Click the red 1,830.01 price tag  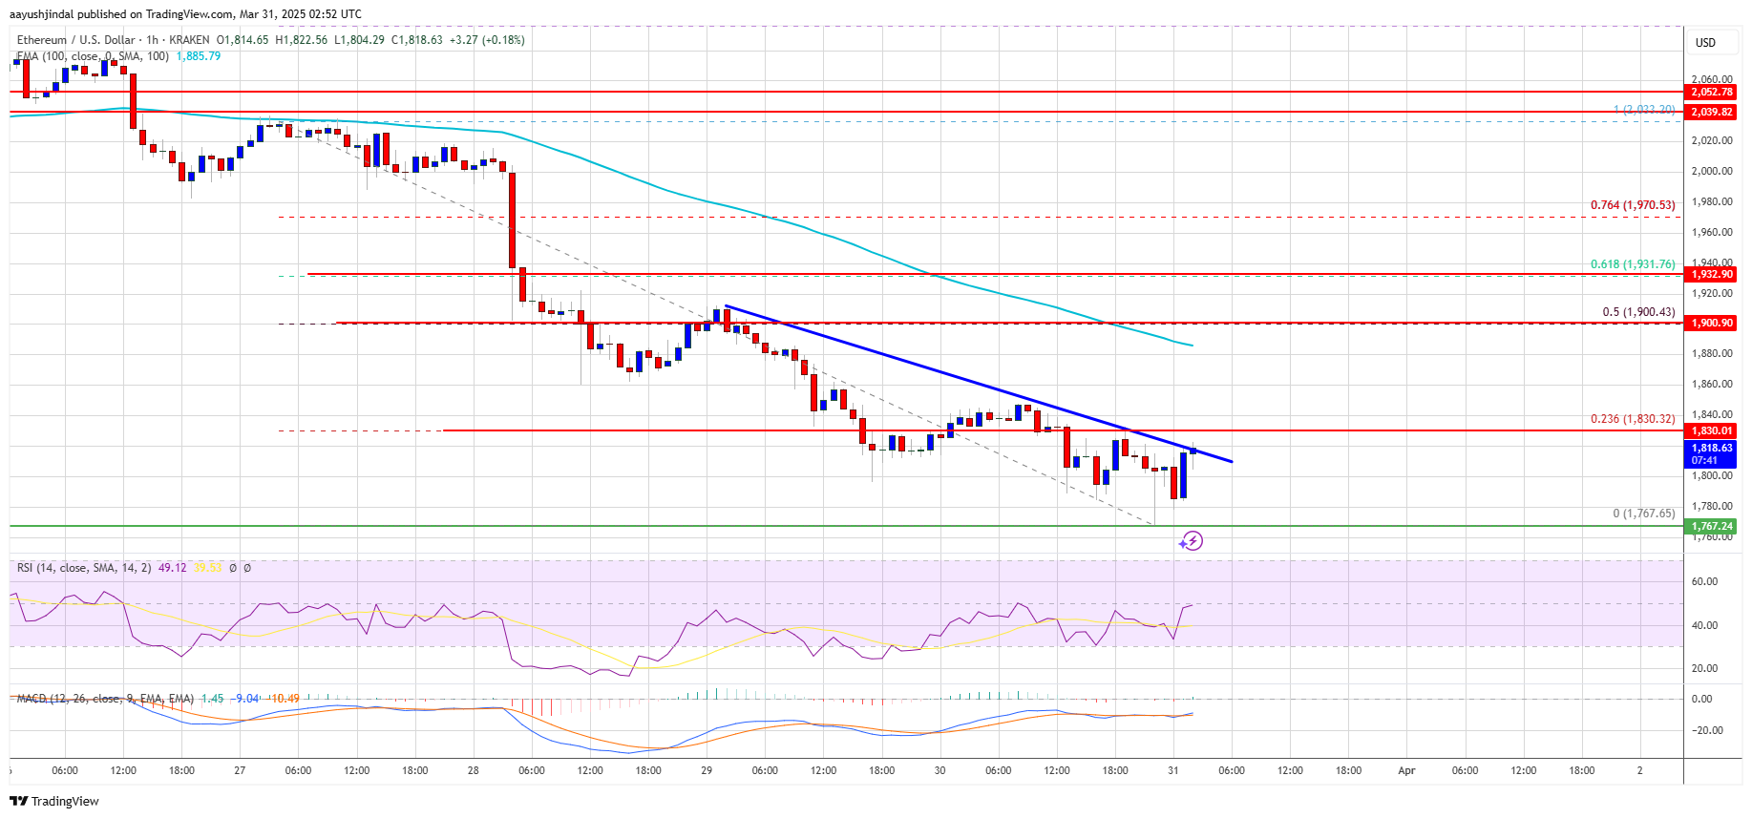pyautogui.click(x=1712, y=430)
